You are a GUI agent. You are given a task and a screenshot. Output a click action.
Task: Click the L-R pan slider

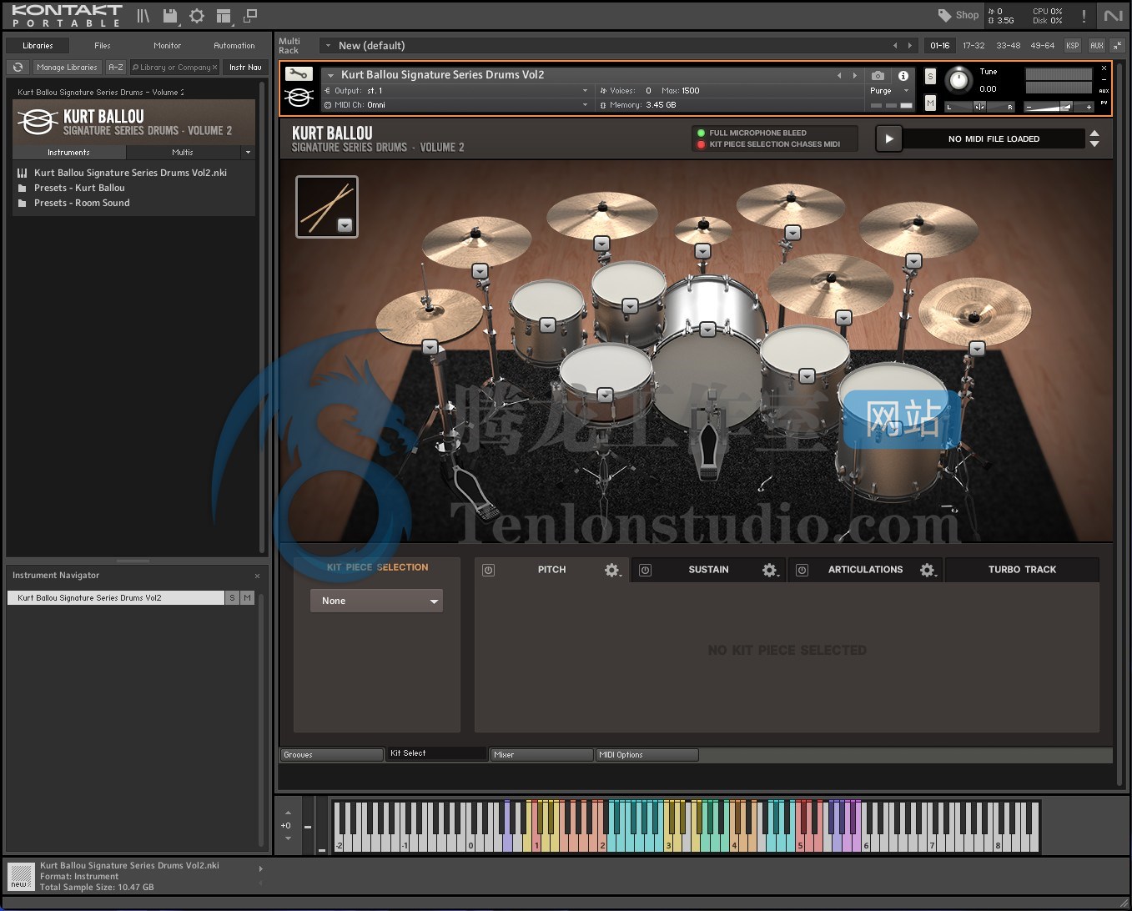980,107
